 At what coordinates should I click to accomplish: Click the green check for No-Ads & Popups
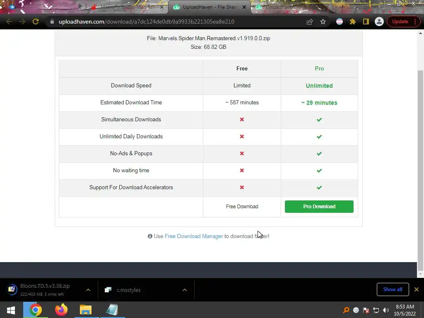(319, 154)
